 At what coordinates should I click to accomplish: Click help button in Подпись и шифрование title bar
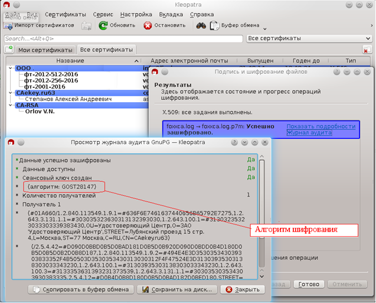[x=336, y=71]
